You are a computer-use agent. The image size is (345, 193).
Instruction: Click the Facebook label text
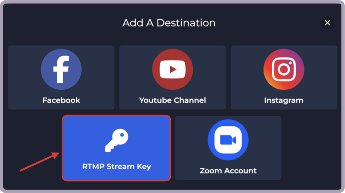pyautogui.click(x=61, y=100)
